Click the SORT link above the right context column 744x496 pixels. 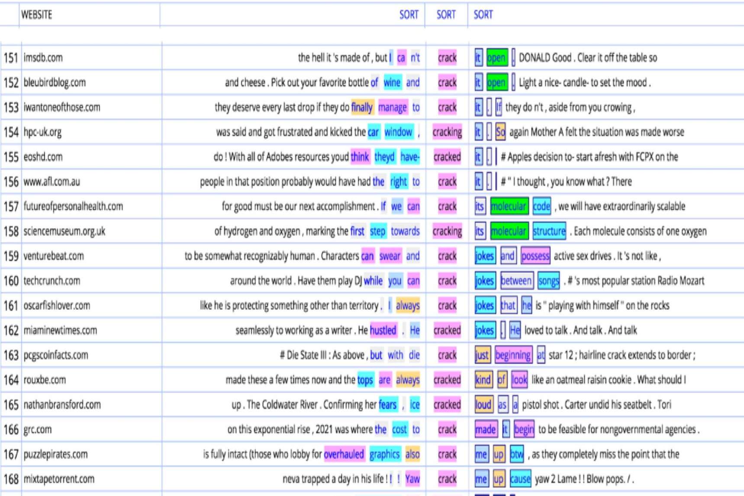[483, 15]
